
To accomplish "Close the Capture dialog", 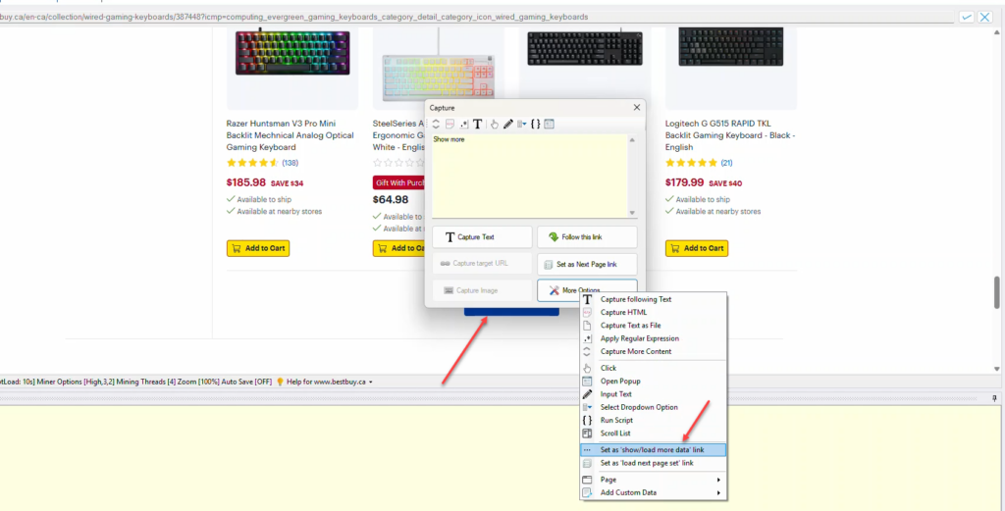I will coord(636,108).
